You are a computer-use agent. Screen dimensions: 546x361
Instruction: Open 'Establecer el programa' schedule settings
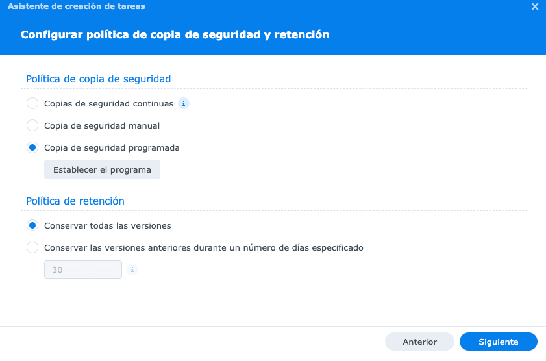point(102,170)
